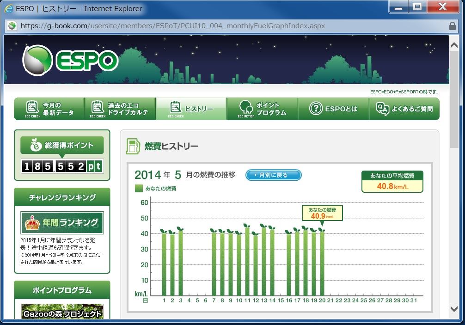Click the 2014年5月の燃費の推移 heading

pyautogui.click(x=185, y=175)
